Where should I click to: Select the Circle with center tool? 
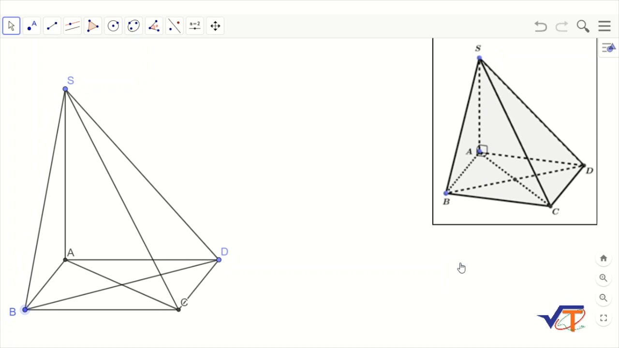click(x=113, y=26)
